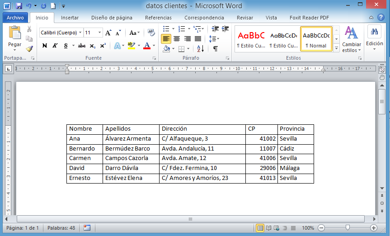Open the Change Case (Aa) dropdown
This screenshot has height=236, width=390.
tap(135, 33)
